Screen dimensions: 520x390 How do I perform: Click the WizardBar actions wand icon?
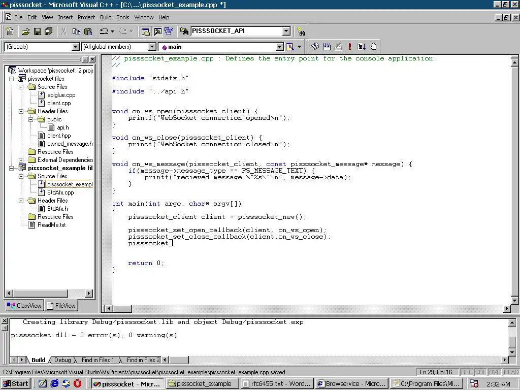290,46
